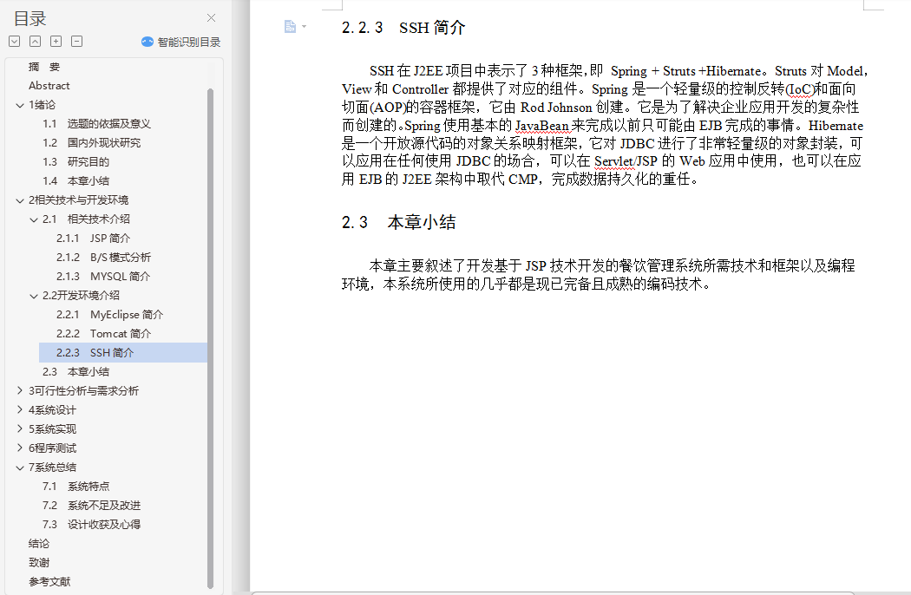Image resolution: width=911 pixels, height=595 pixels.
Task: Go to 1.4 本章小结
Action: pos(75,181)
